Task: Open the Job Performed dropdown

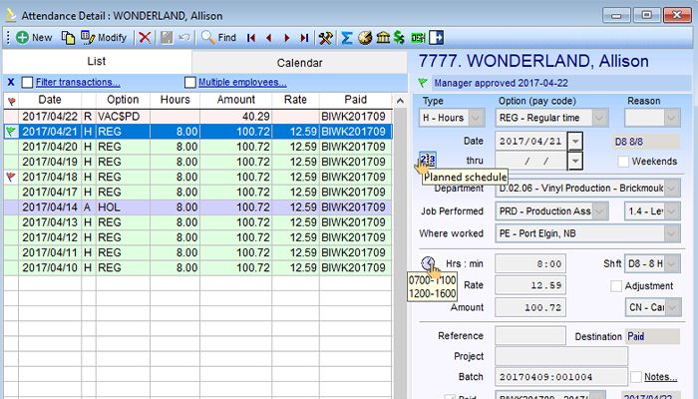Action: click(x=598, y=211)
